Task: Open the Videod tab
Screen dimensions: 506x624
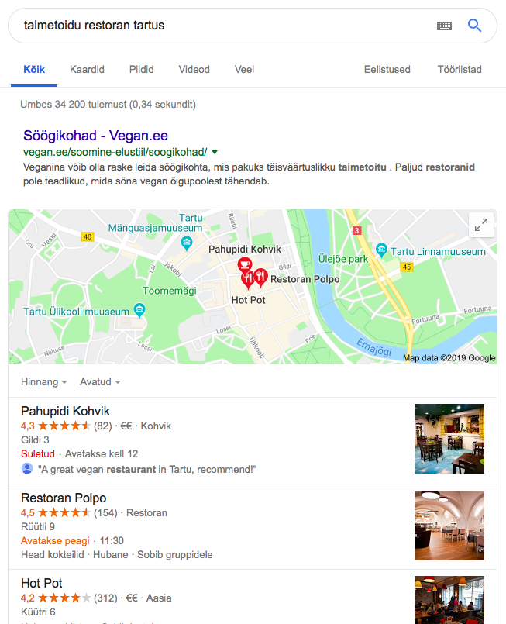Action: [x=194, y=69]
